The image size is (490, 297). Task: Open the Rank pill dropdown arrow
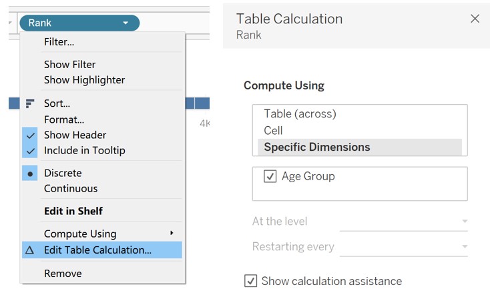tap(126, 23)
